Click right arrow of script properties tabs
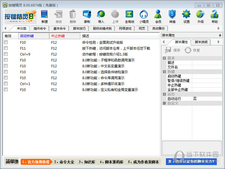The width and height of the screenshot is (225, 169). click(219, 42)
